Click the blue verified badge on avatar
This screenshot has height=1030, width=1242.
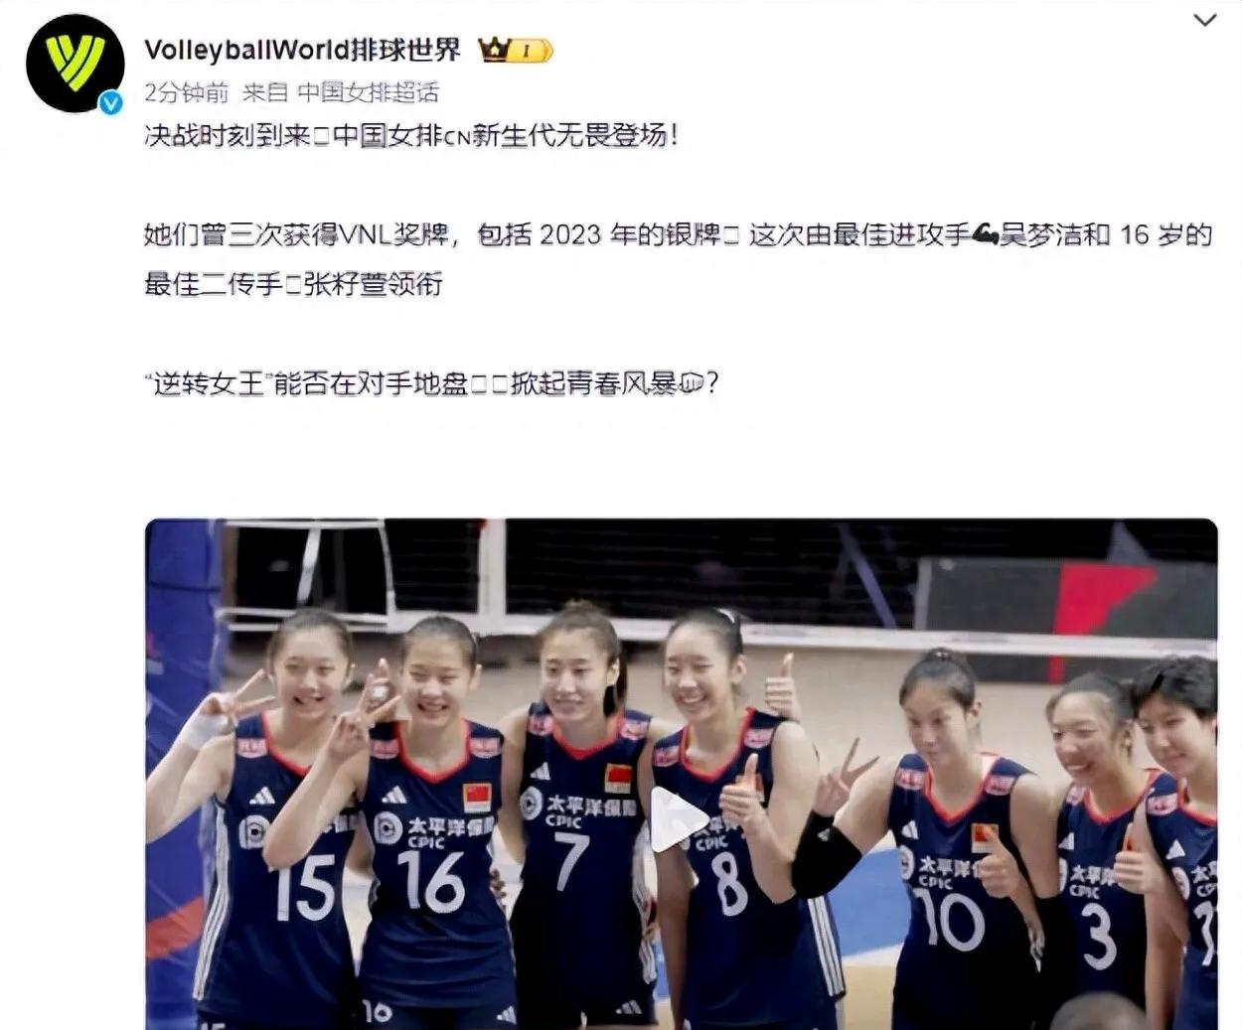click(111, 101)
